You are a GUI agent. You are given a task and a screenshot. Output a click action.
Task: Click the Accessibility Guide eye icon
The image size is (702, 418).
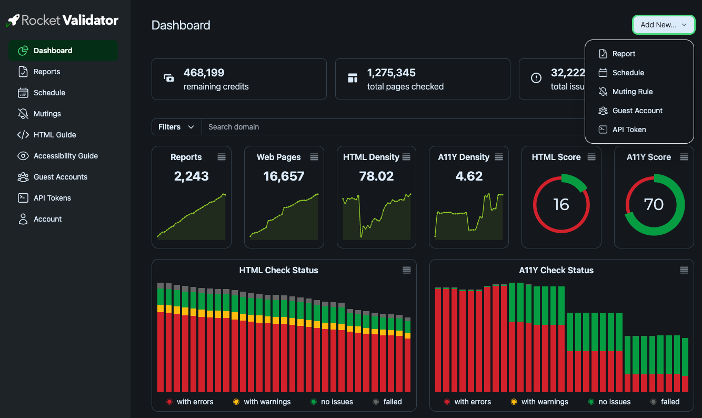(x=23, y=156)
